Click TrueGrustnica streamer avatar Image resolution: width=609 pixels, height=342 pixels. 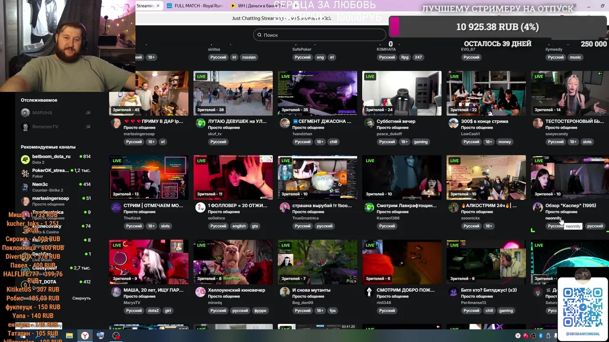tap(285, 208)
